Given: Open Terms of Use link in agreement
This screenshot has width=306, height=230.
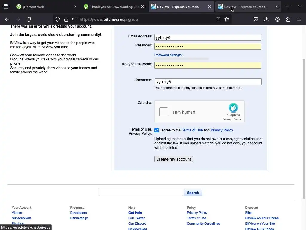Looking at the screenshot, I should click(192, 130).
